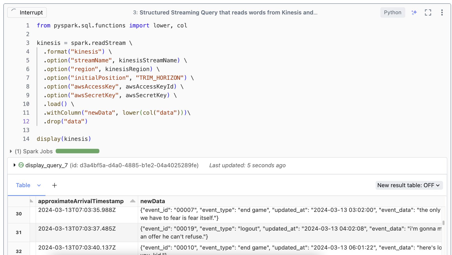Expand display_query_7 stream details
452x255 pixels.
(x=14, y=165)
